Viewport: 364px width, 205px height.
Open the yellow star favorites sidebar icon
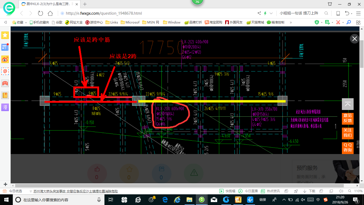click(x=5, y=35)
